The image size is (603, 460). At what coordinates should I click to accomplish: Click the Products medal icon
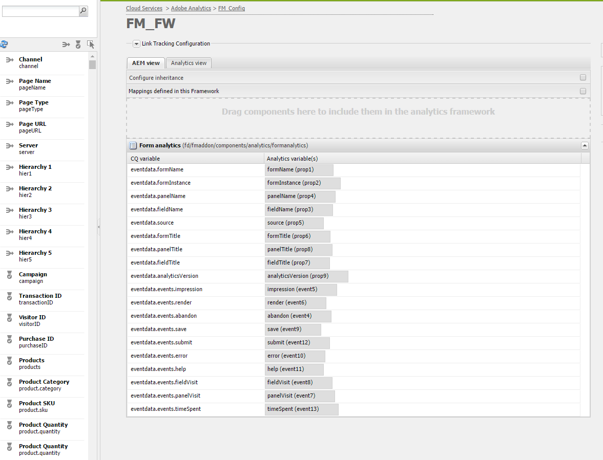click(x=10, y=361)
